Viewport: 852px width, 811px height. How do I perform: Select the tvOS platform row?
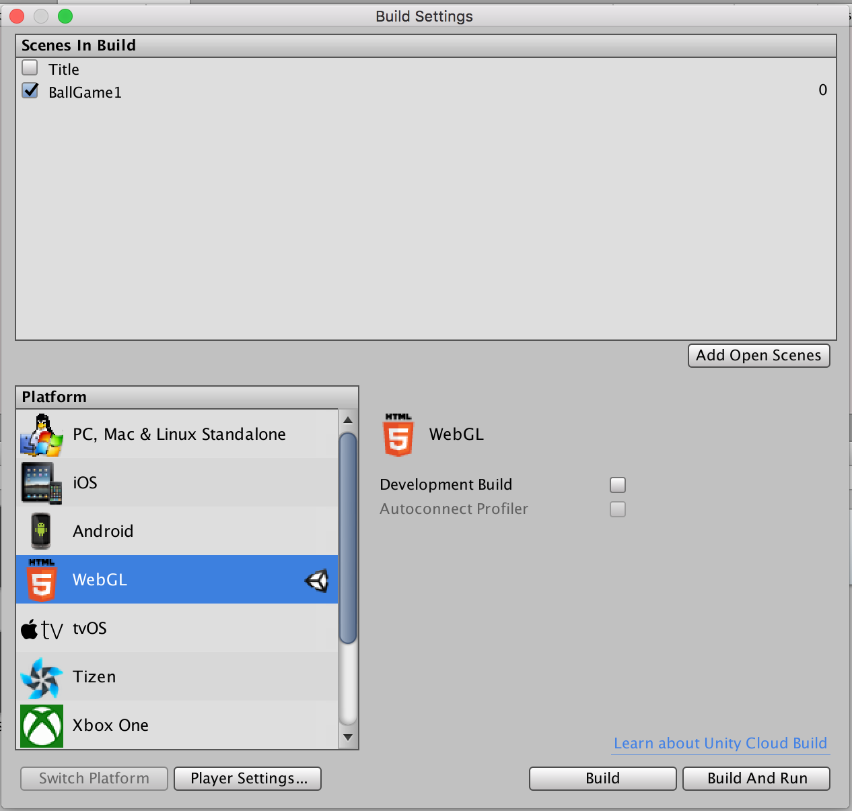(x=177, y=628)
